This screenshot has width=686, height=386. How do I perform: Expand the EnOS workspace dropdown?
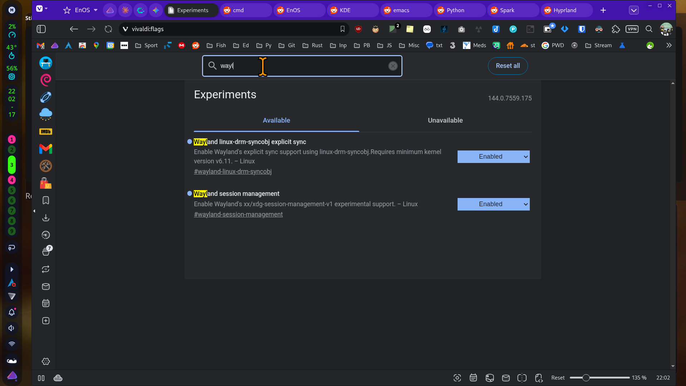(x=95, y=10)
